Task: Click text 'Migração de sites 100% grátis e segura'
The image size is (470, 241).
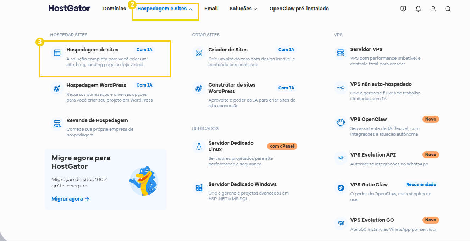Action: tap(79, 182)
